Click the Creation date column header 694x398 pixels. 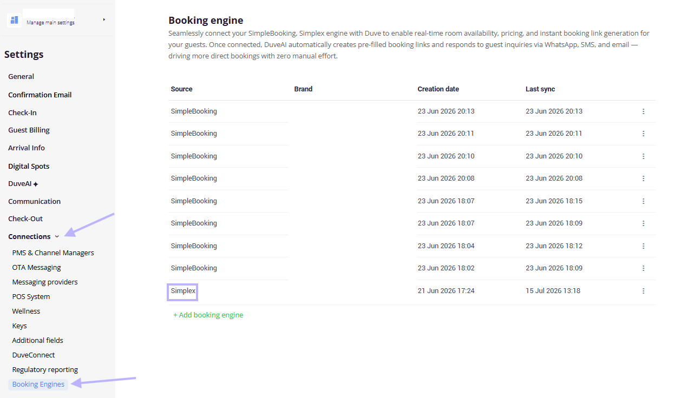click(438, 89)
